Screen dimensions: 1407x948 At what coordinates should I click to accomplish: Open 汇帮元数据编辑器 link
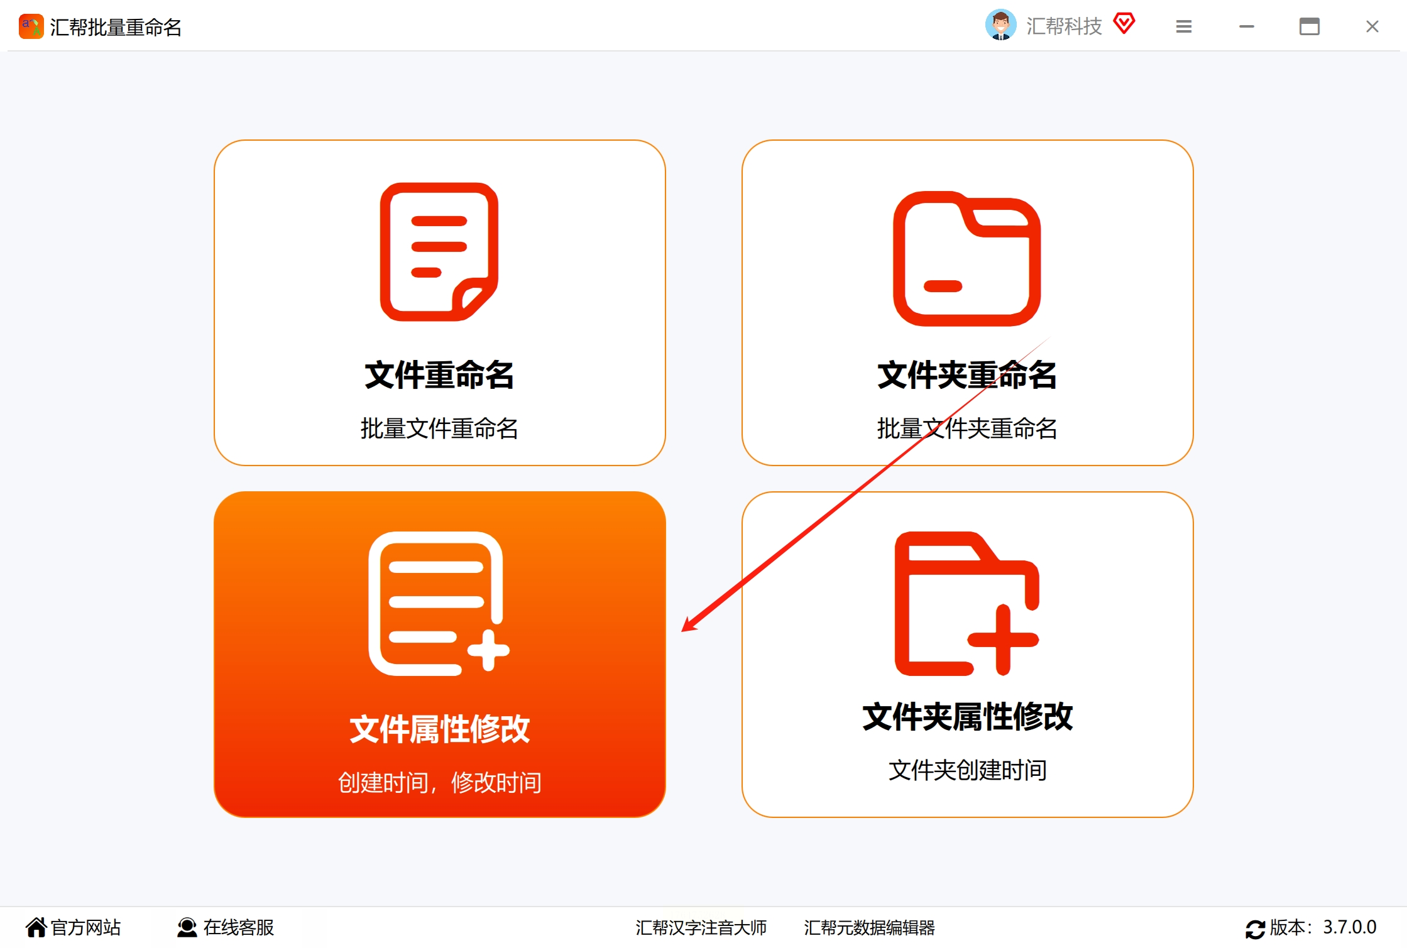pyautogui.click(x=869, y=927)
